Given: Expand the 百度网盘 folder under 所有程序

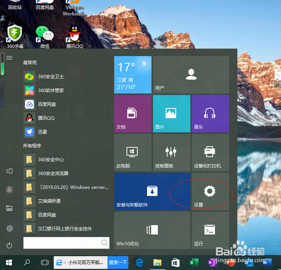Looking at the screenshot, I should (66, 215).
